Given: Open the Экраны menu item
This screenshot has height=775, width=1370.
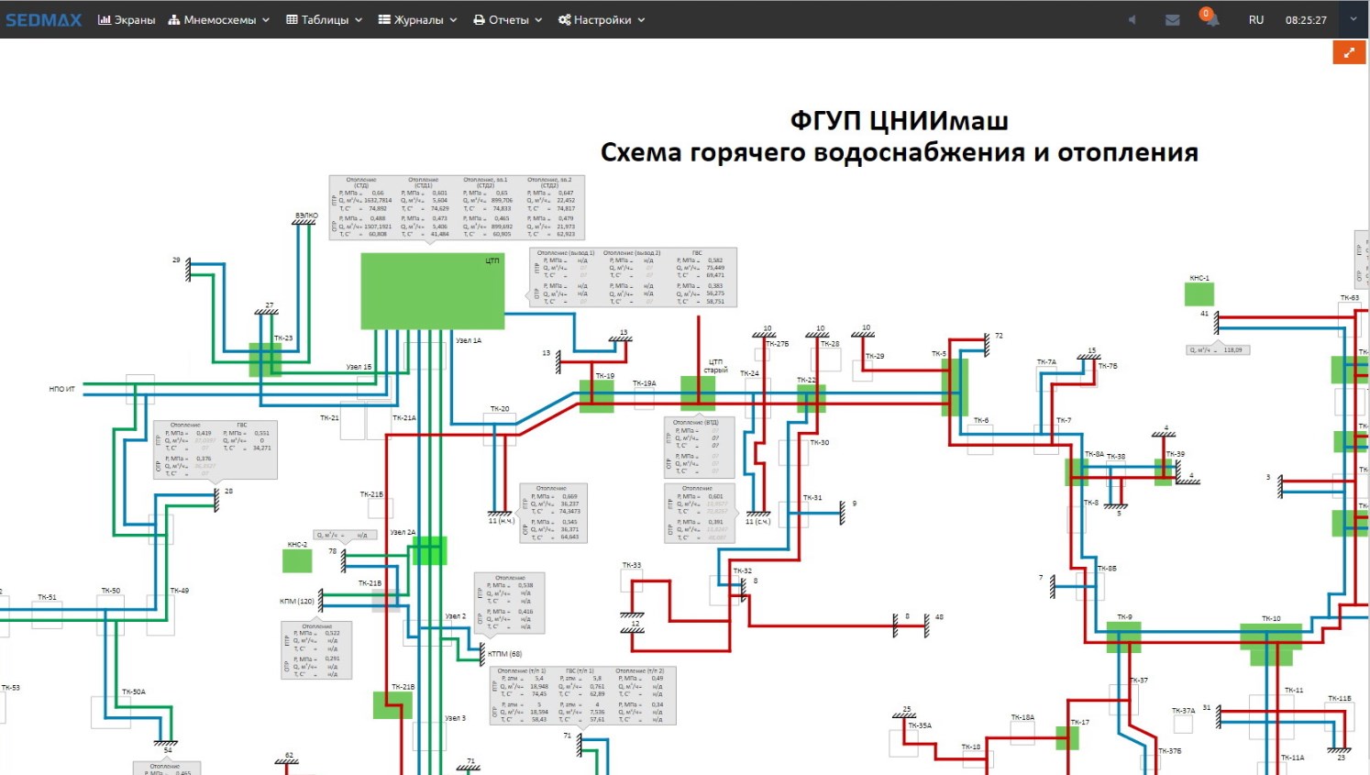Looking at the screenshot, I should tap(127, 19).
